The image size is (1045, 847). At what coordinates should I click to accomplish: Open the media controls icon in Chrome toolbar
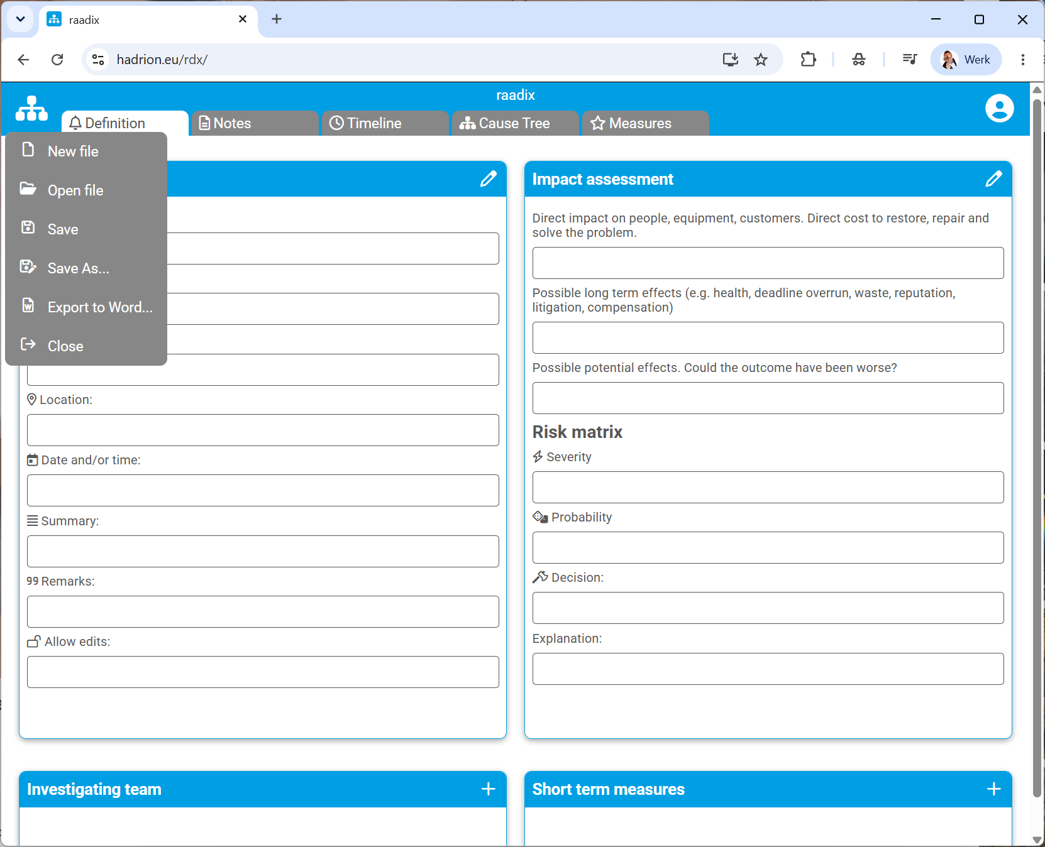(910, 60)
